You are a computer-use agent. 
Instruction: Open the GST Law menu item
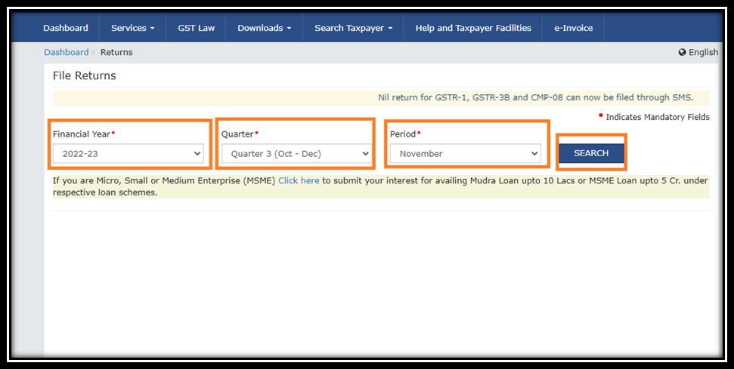point(196,28)
